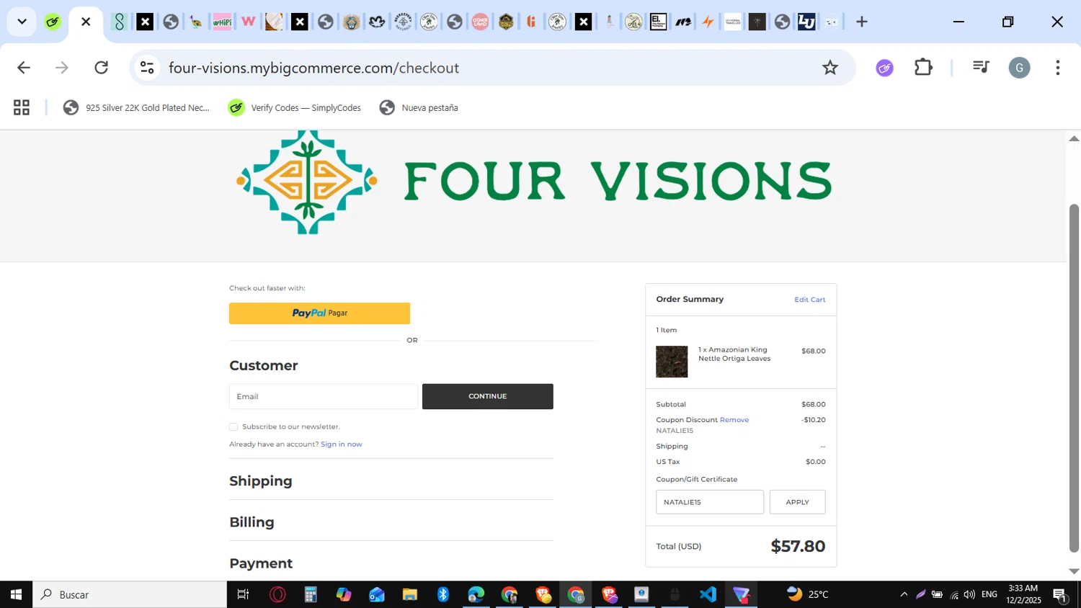The image size is (1081, 608).
Task: Click the Four Visions logo
Action: 534,181
